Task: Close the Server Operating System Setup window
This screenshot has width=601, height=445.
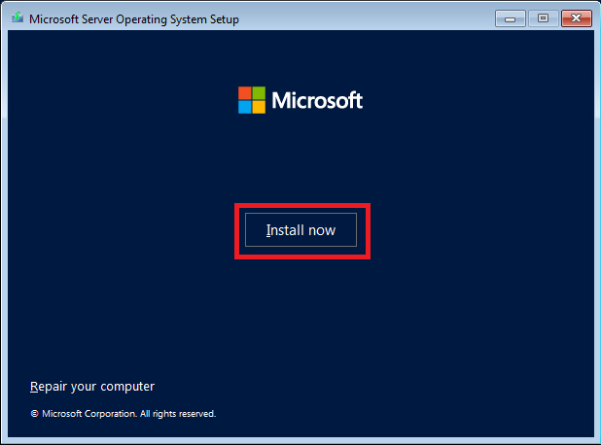Action: coord(577,18)
